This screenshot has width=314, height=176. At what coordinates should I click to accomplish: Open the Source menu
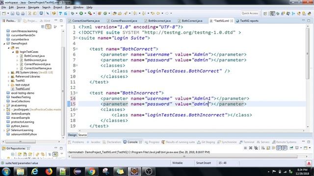click(x=21, y=7)
